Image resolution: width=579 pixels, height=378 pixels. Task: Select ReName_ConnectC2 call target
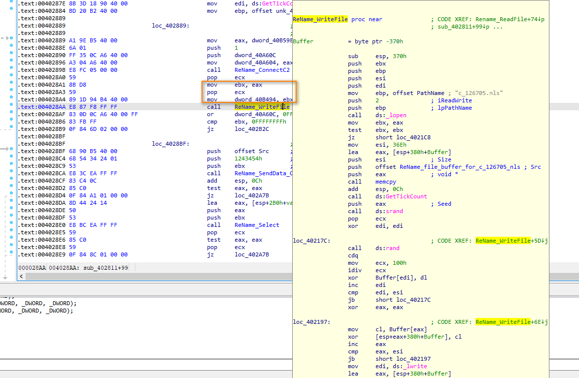pos(262,70)
